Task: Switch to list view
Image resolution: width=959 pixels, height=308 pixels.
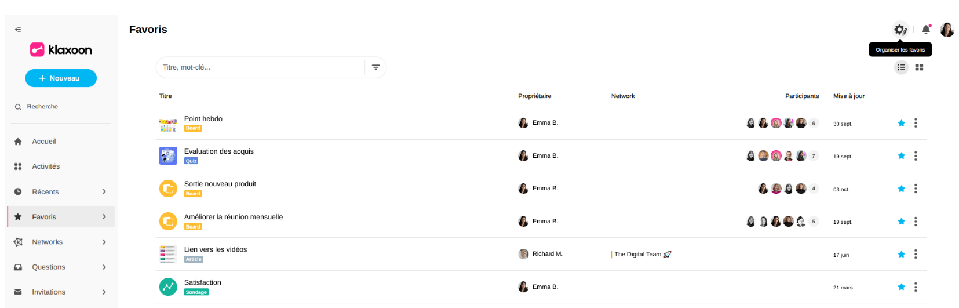Action: [901, 67]
